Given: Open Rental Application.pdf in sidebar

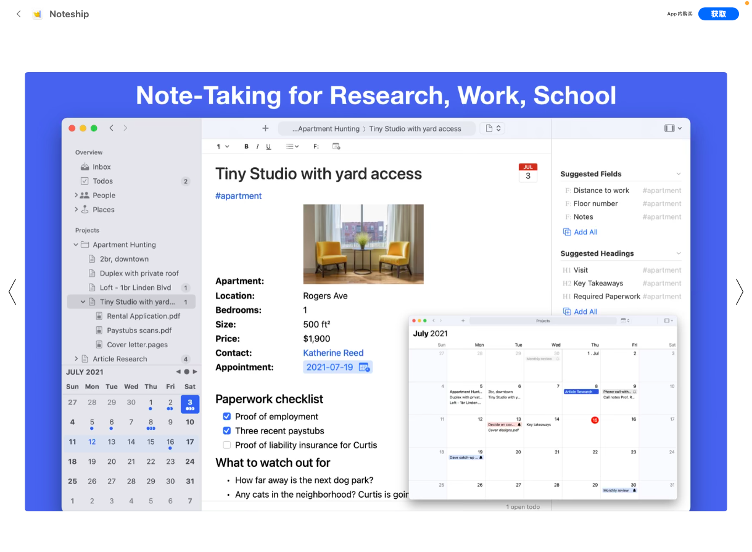Looking at the screenshot, I should click(x=143, y=316).
